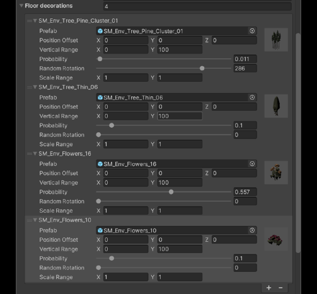Click the prefab cube icon for SM_Env_Flowers_10
The width and height of the screenshot is (317, 294).
click(100, 230)
